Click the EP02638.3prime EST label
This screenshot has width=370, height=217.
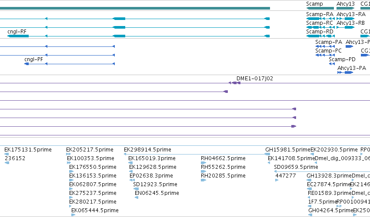151,176
